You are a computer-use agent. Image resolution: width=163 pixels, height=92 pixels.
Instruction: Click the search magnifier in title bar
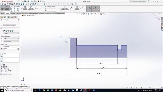click(148, 1)
